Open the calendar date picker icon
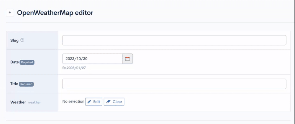 coord(127,59)
